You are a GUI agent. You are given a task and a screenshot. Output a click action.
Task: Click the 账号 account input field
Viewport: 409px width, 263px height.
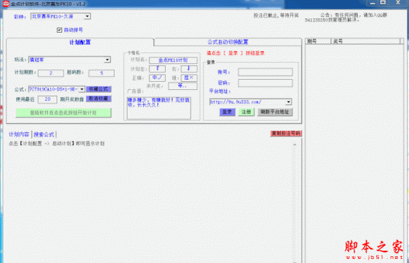(265, 72)
